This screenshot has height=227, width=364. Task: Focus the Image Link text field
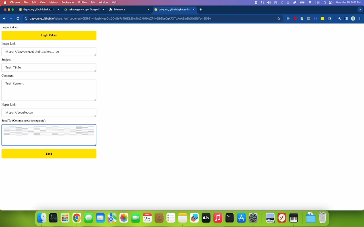pos(49,52)
